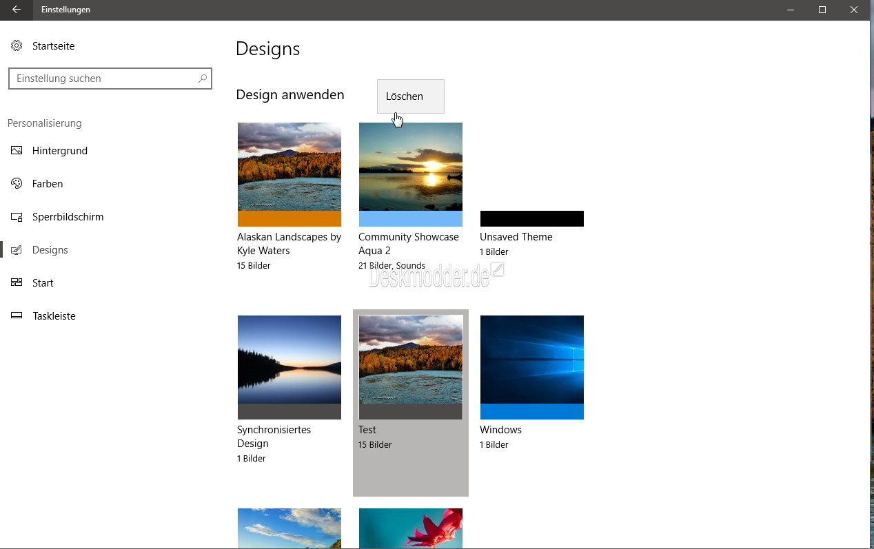Open Startseite gear icon

[x=17, y=46]
